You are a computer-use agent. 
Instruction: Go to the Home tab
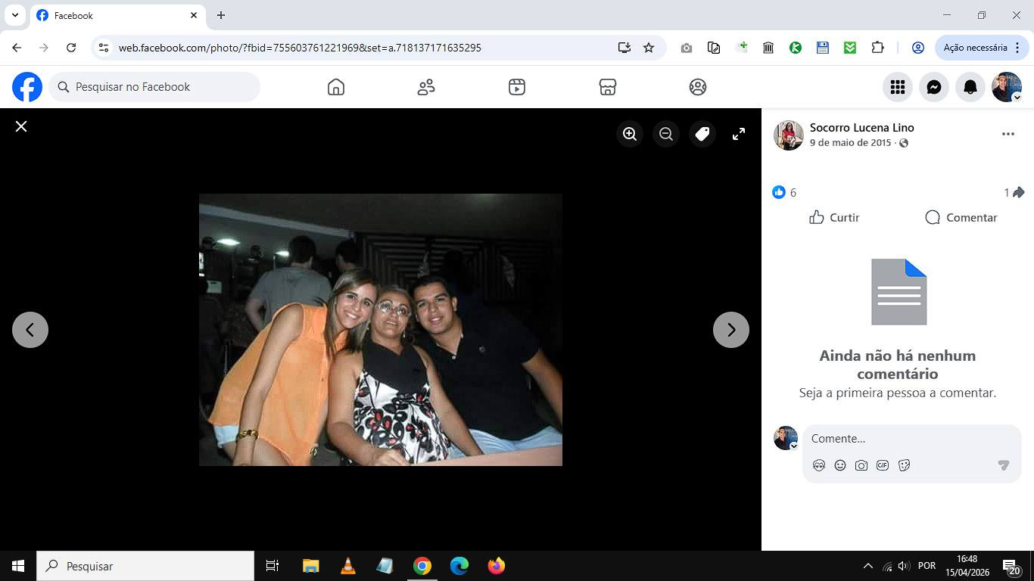tap(336, 87)
